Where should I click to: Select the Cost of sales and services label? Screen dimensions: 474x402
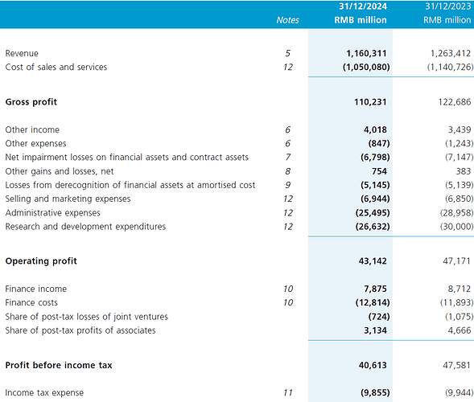[x=56, y=68]
